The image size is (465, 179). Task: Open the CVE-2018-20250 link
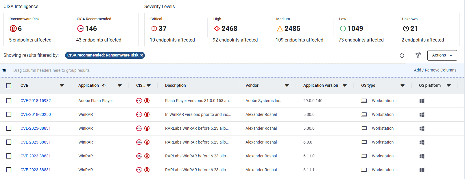pos(36,114)
